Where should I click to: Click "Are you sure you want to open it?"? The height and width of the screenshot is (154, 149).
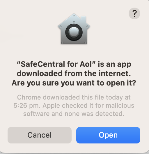tap(74, 83)
